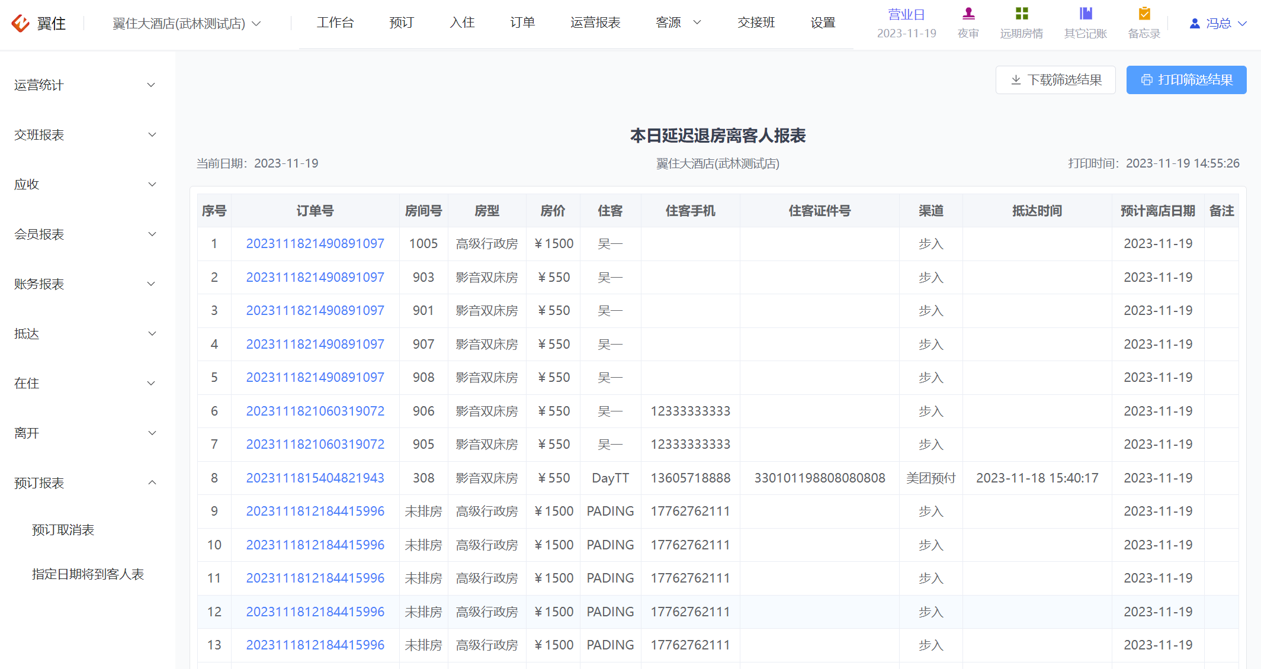Open the hotel selector 翼住大酒店(武林测试店)

pyautogui.click(x=186, y=23)
